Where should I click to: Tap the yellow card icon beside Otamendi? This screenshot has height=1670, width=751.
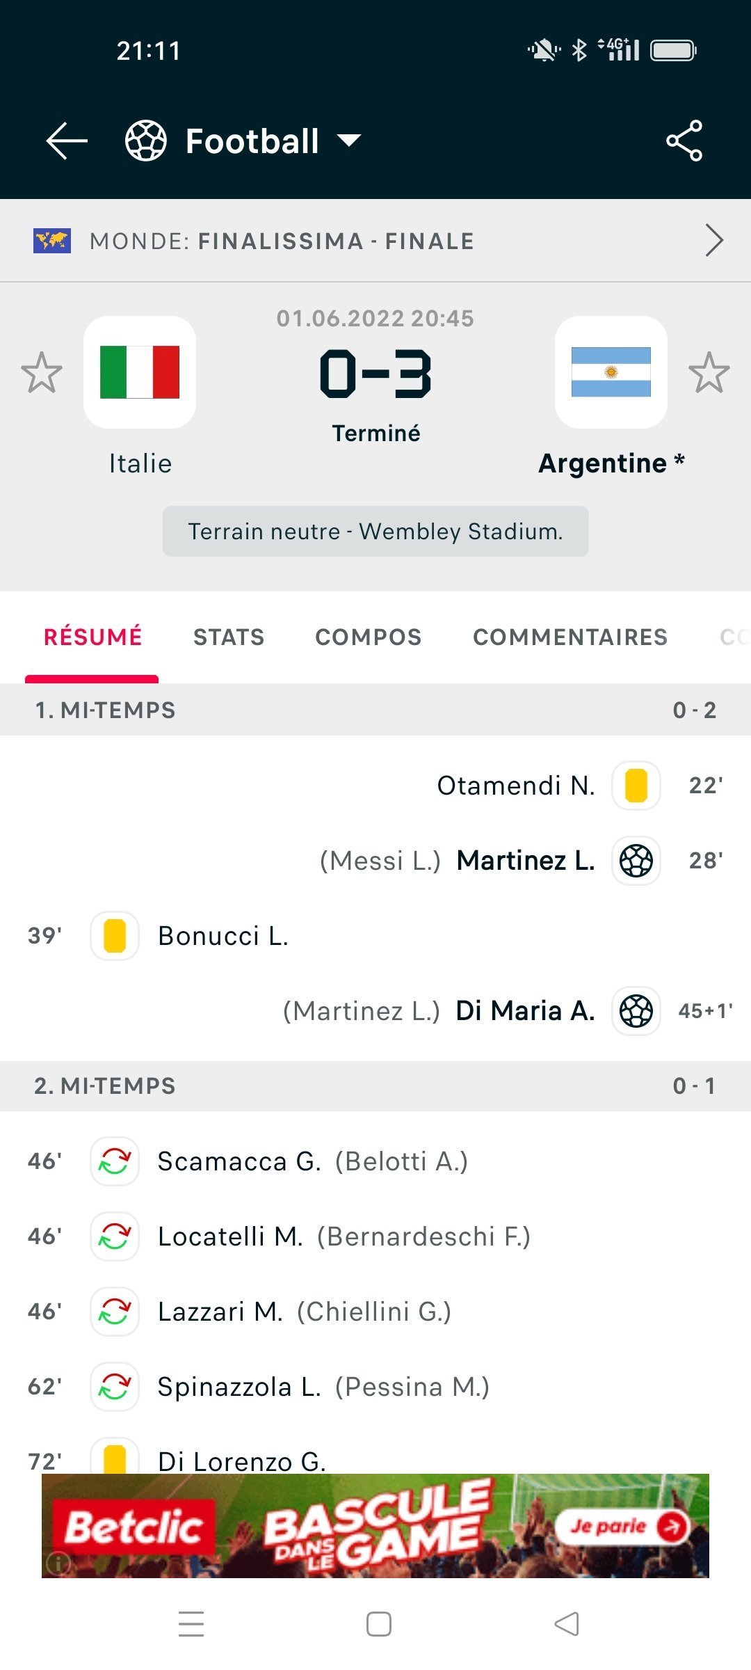click(x=636, y=786)
